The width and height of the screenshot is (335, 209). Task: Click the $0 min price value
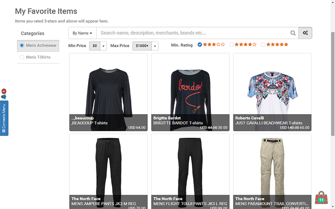coord(95,46)
